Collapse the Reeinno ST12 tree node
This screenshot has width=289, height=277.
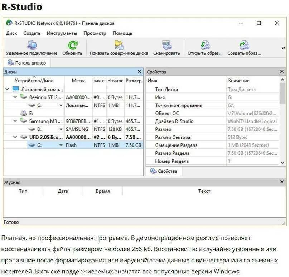tap(15, 97)
